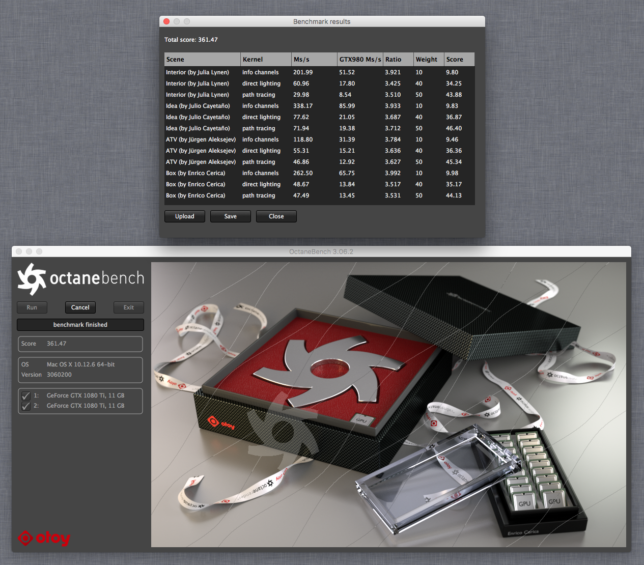Click the 338.17 Ms/s value
The height and width of the screenshot is (565, 644).
click(303, 106)
